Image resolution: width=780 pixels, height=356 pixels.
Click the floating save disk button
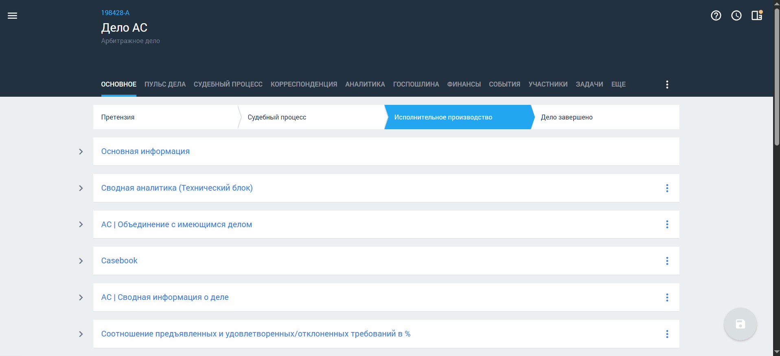[741, 324]
